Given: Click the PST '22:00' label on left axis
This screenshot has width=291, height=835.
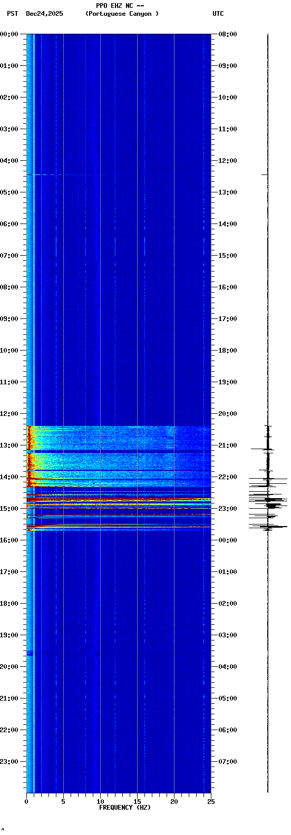Looking at the screenshot, I should (9, 730).
